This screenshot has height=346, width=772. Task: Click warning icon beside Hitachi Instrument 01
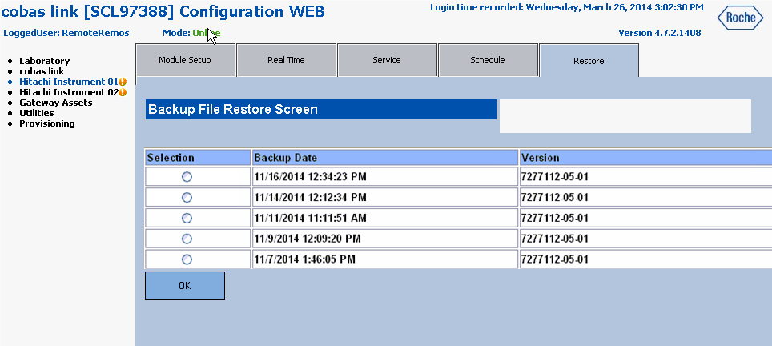click(x=123, y=82)
